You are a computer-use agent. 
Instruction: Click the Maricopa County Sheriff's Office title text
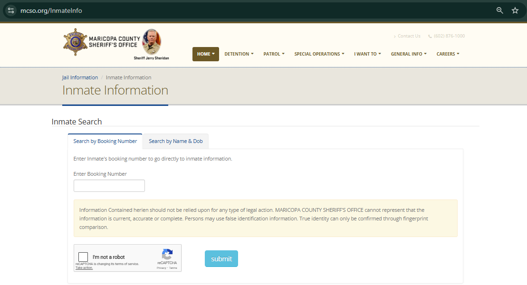(114, 42)
